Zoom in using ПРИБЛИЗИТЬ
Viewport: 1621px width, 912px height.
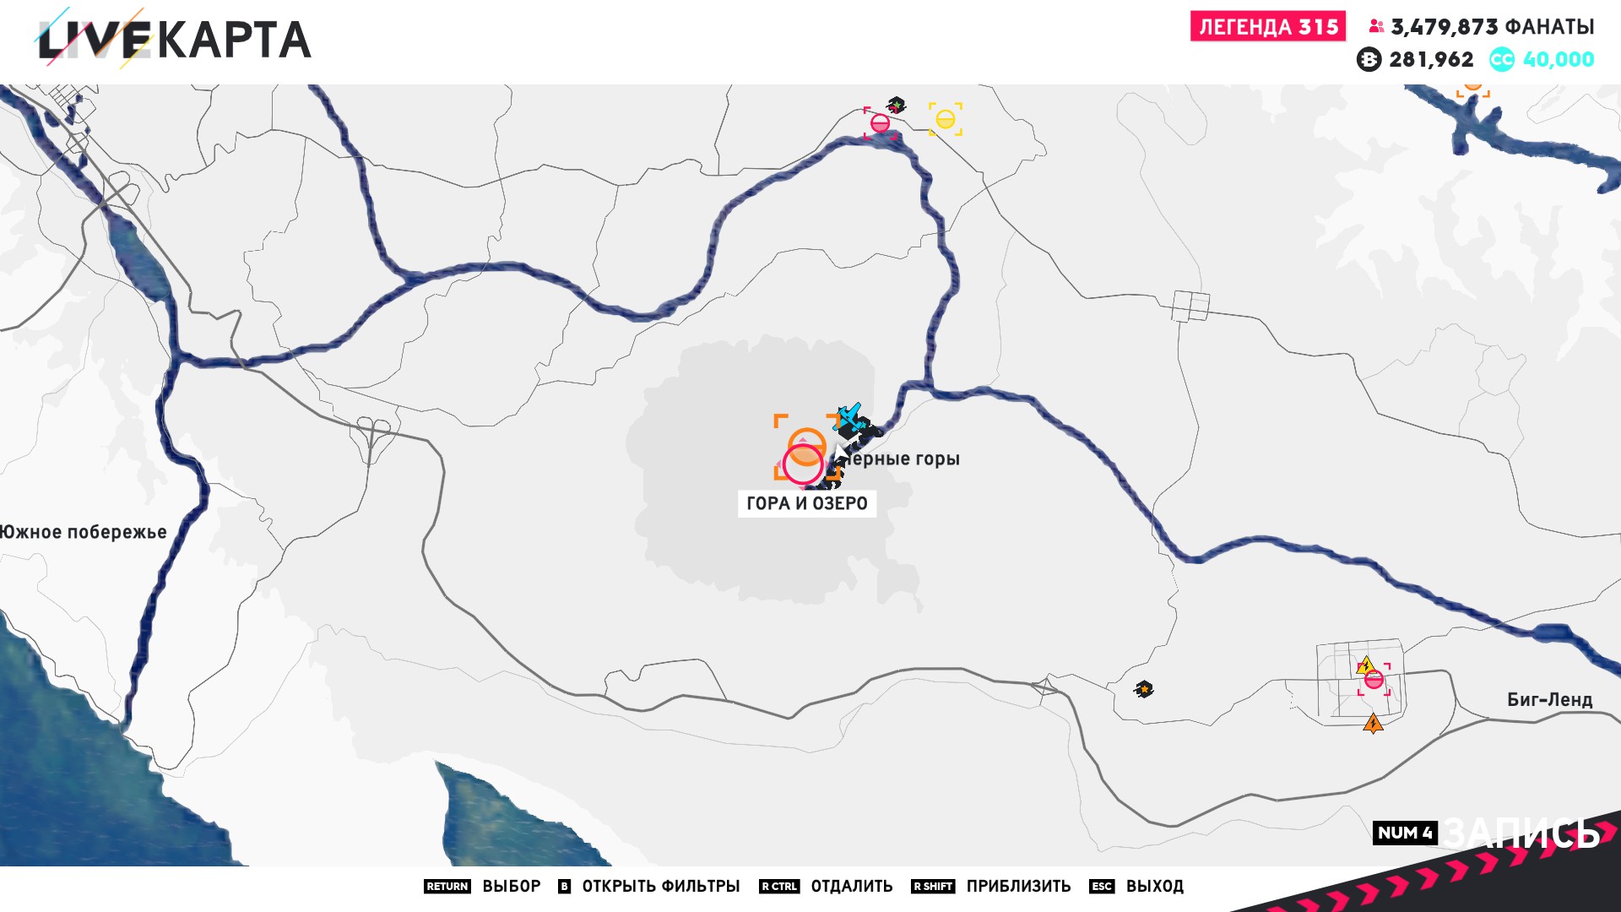pyautogui.click(x=1018, y=886)
